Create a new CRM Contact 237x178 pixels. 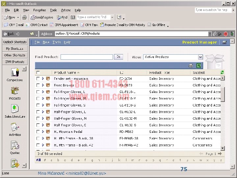[x=37, y=25]
